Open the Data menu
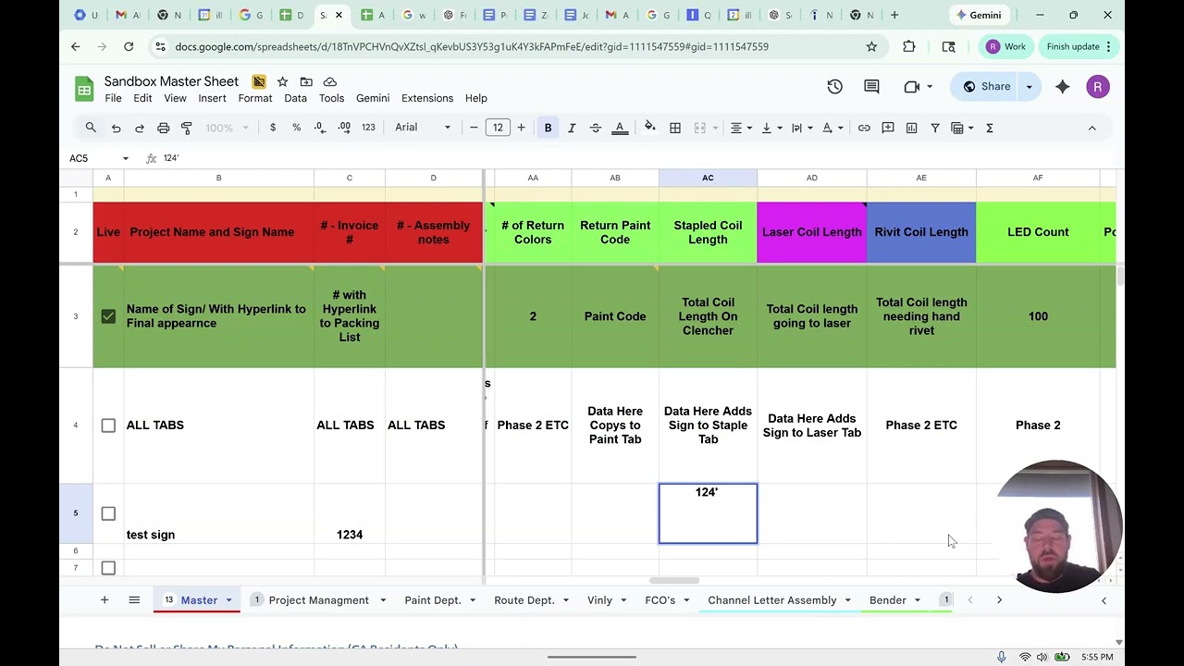The width and height of the screenshot is (1184, 666). coord(295,98)
